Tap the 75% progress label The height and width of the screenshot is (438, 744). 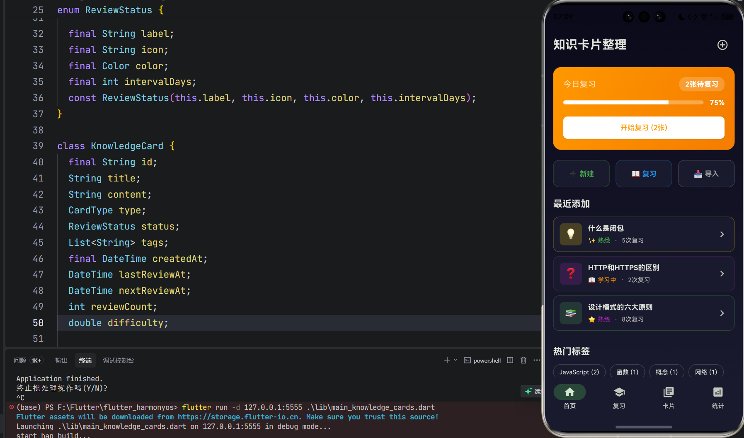pyautogui.click(x=717, y=102)
